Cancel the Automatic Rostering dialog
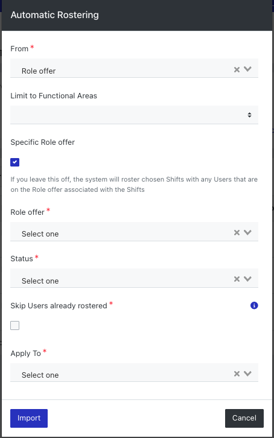The image size is (274, 438). [244, 418]
